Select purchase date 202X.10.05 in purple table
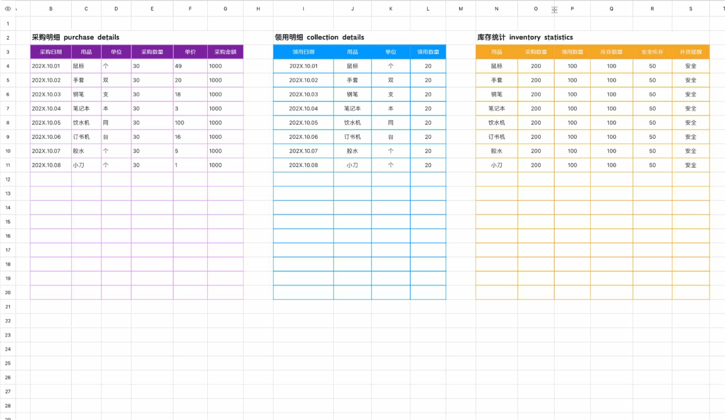Image resolution: width=725 pixels, height=420 pixels. click(x=51, y=123)
